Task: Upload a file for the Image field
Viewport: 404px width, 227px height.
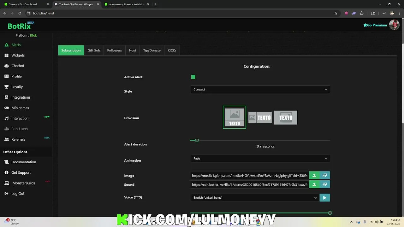Action: coord(314,176)
